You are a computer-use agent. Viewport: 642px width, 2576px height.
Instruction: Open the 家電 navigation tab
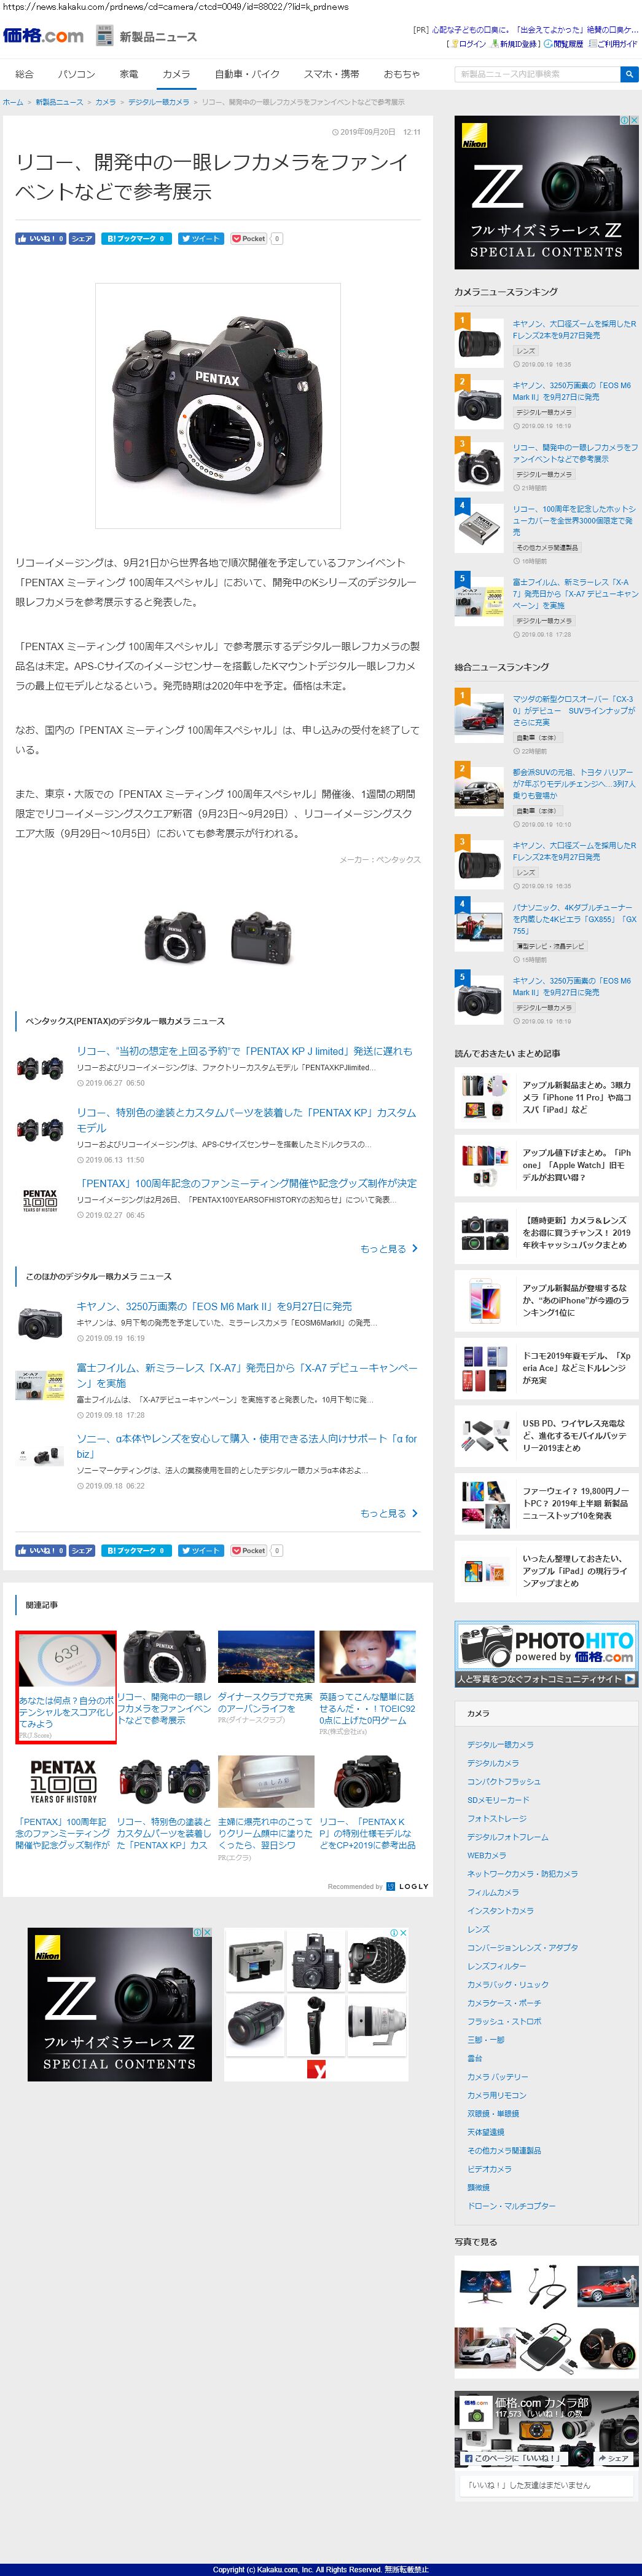coord(129,74)
